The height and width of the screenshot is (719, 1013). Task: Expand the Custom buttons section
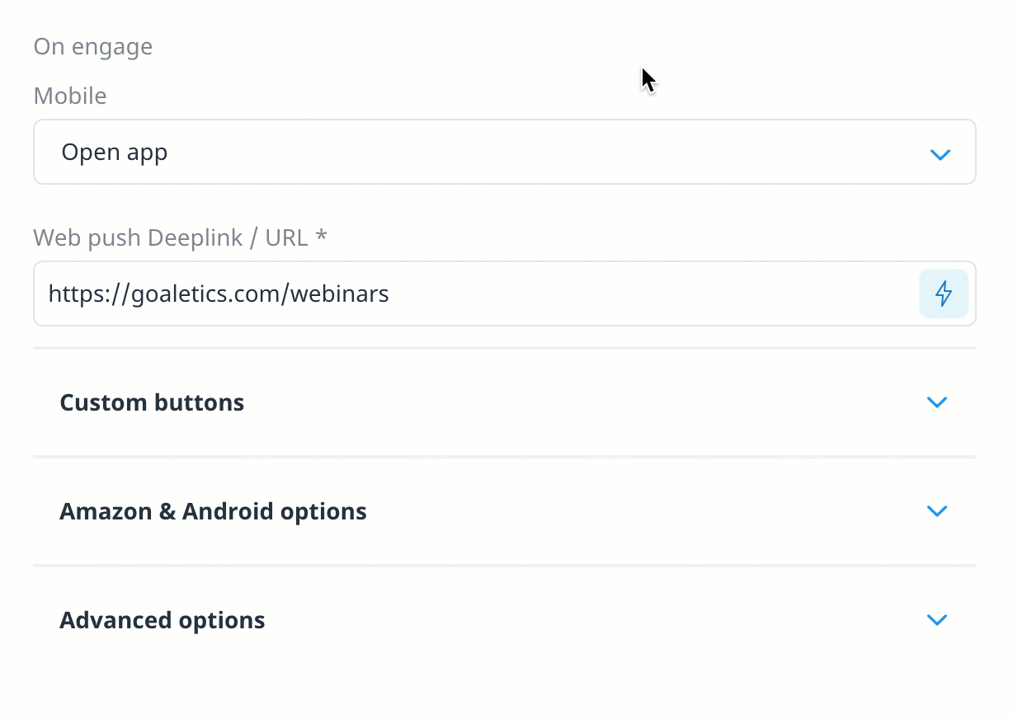coord(505,402)
